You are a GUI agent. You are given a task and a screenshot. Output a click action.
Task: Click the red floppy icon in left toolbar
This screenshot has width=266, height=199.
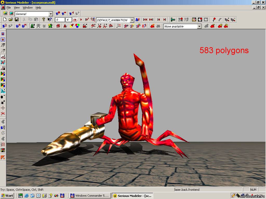click(3, 150)
